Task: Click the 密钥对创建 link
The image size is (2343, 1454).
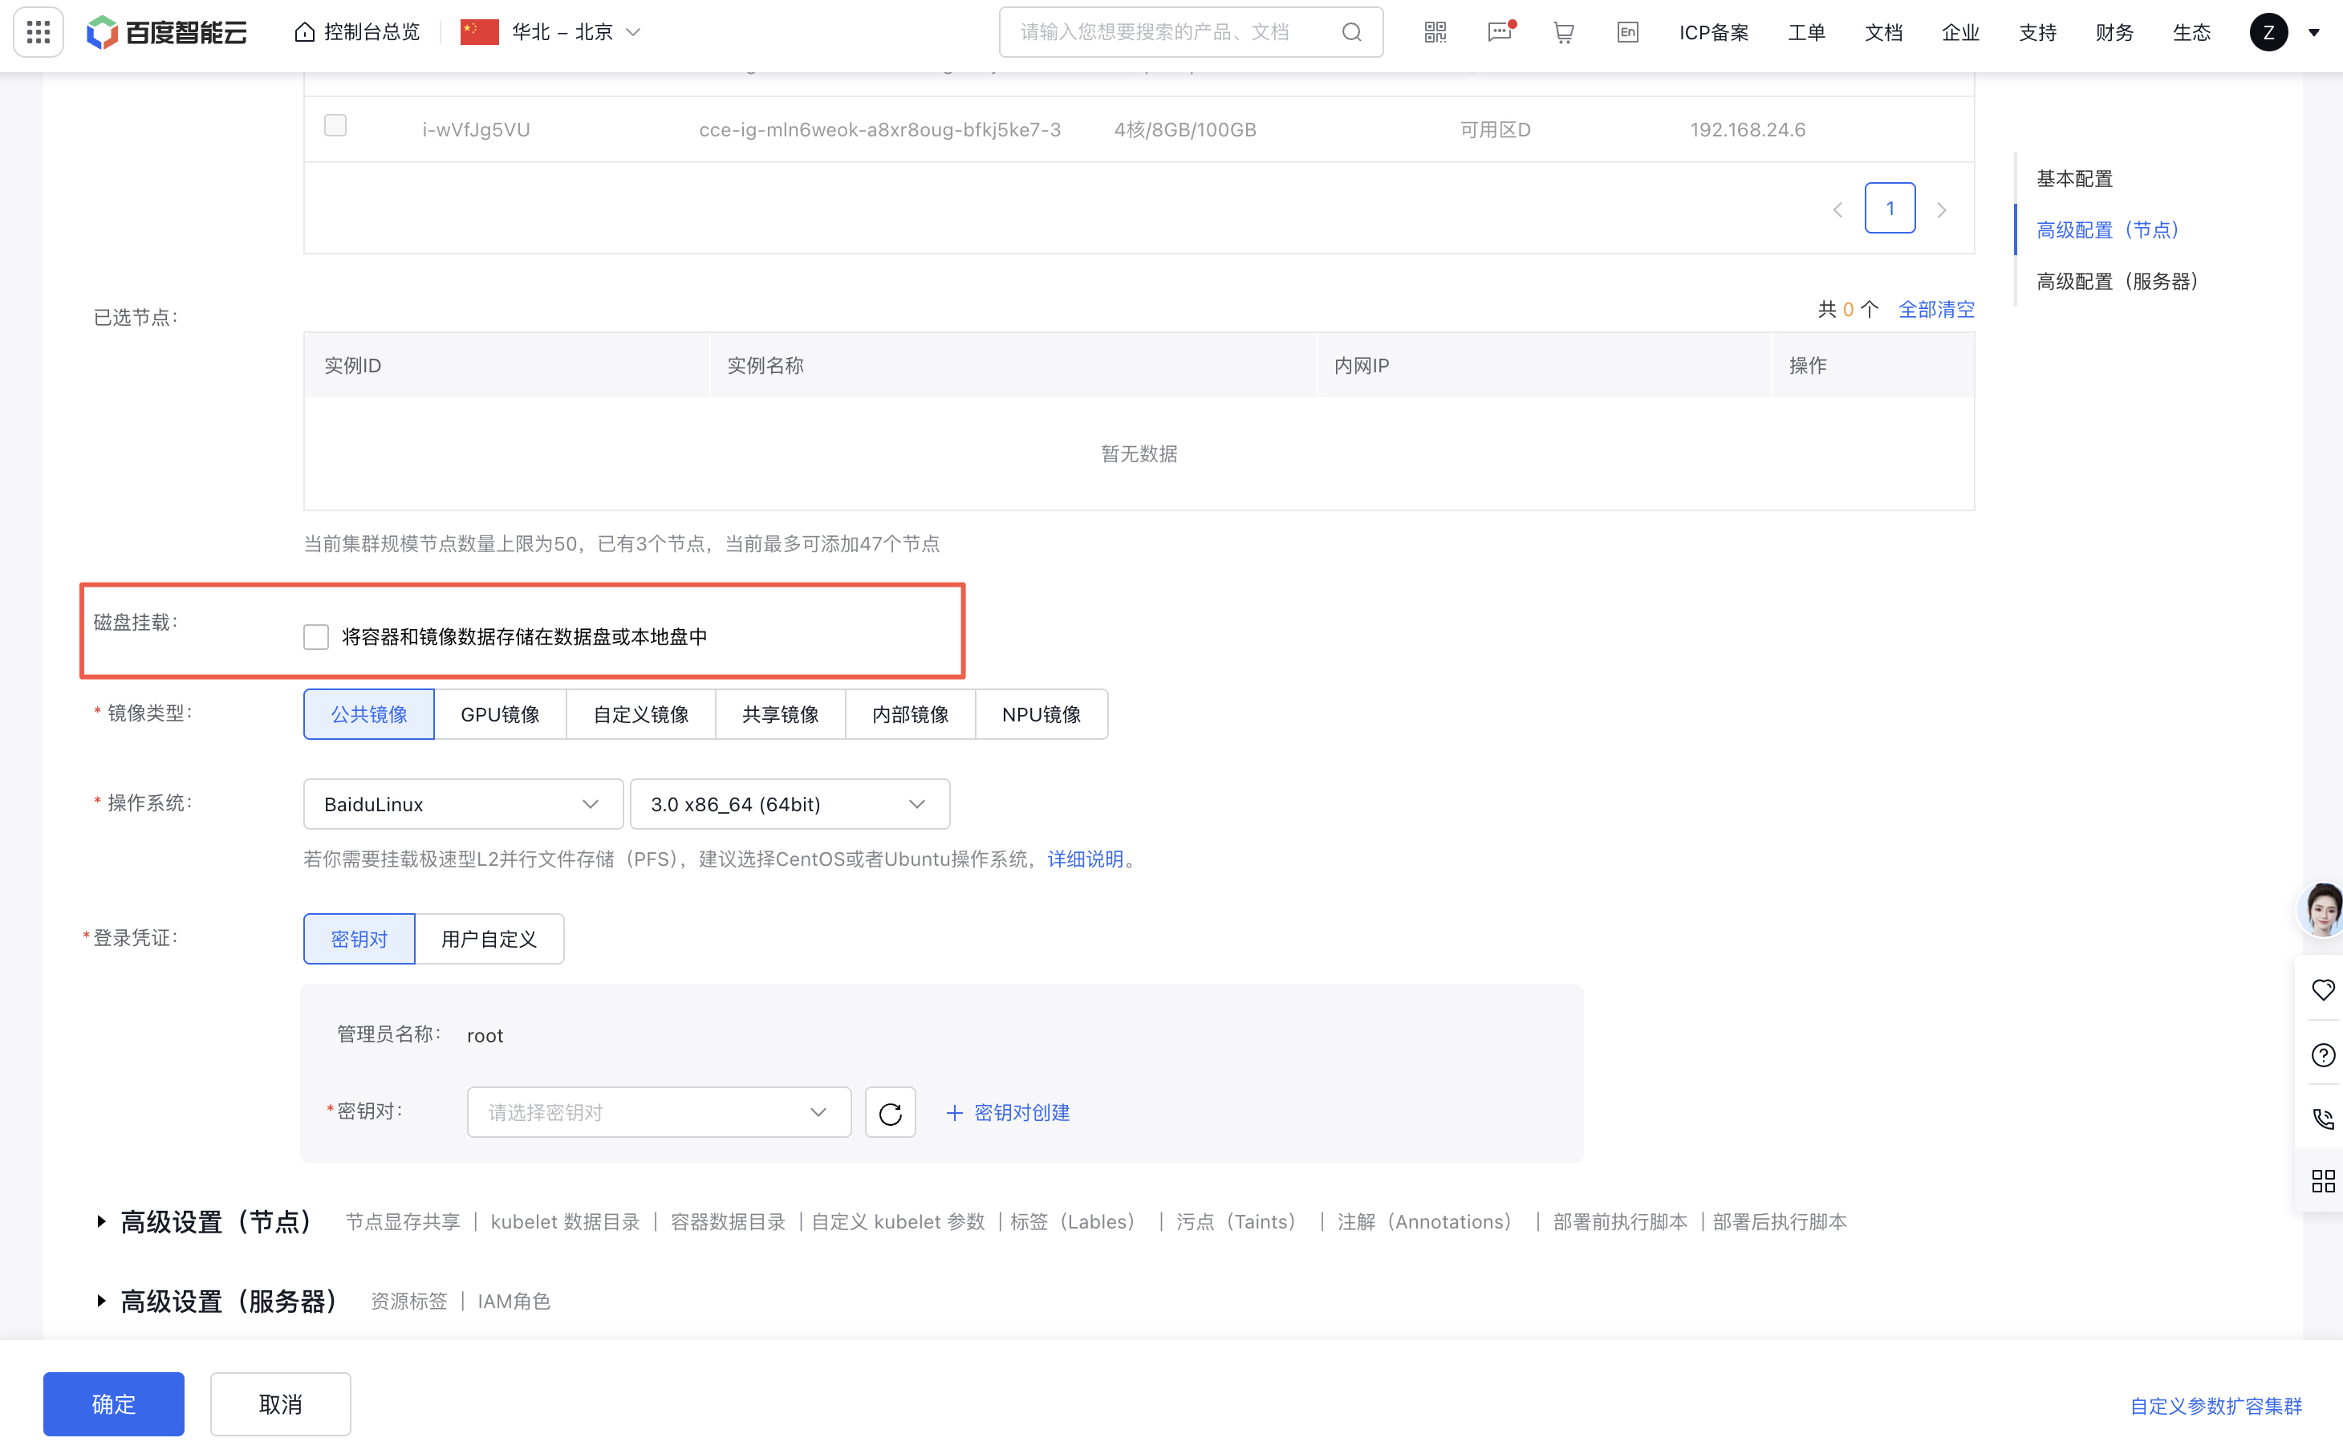Action: click(1008, 1113)
